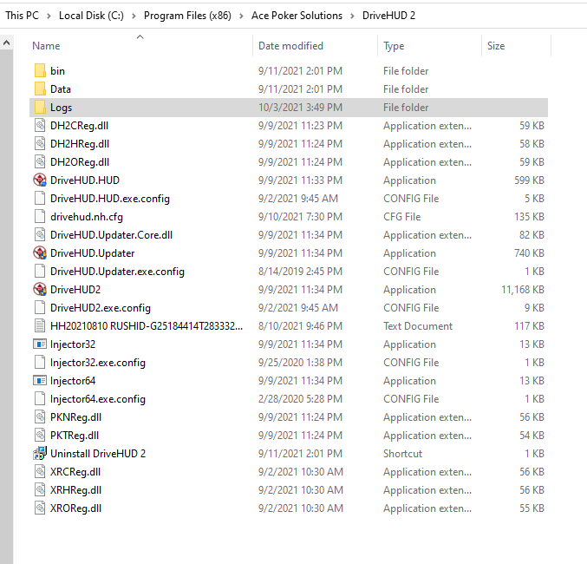Click the DriveHUD2.exe.config file icon
The height and width of the screenshot is (564, 587).
pos(40,308)
